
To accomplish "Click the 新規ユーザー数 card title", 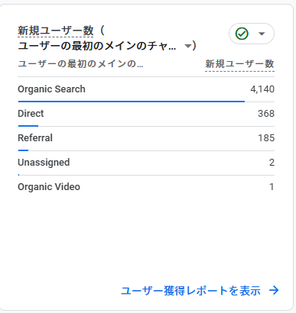I will pos(56,31).
